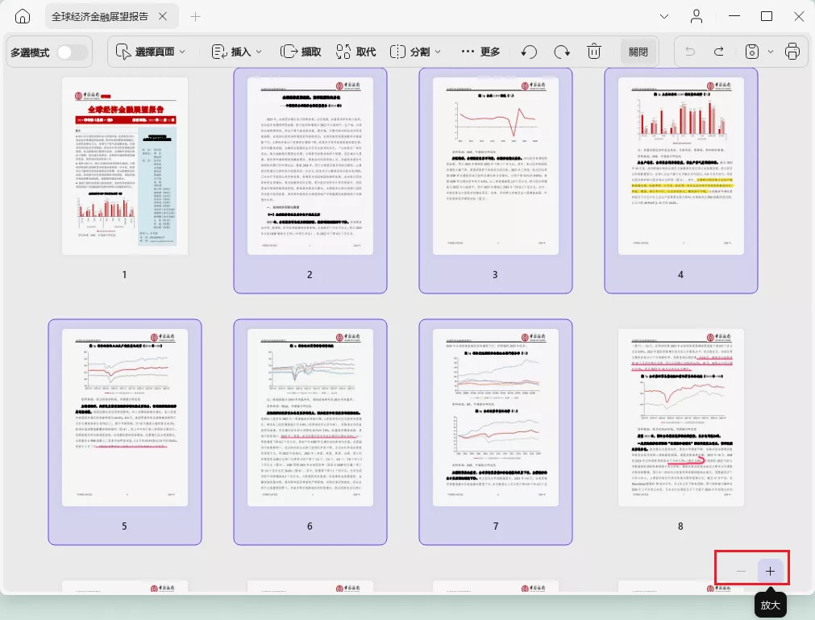This screenshot has height=620, width=815.
Task: Zoom in thumbnails with the plus button
Action: click(x=771, y=571)
